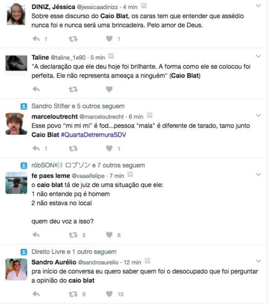Screen dimensions: 268x304
Task: Open more options chevron on Jéssica's tweet
Action: click(x=258, y=6)
